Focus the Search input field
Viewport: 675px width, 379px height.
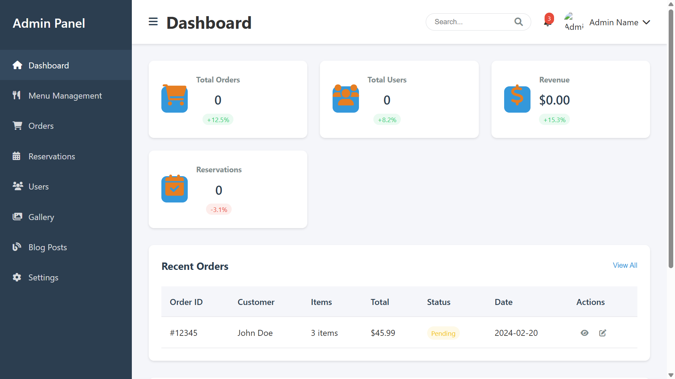(473, 22)
